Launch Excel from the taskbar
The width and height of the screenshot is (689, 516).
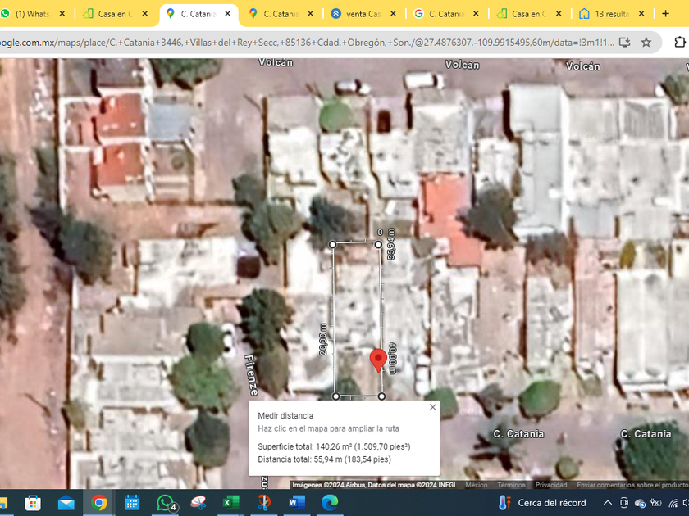pyautogui.click(x=231, y=503)
